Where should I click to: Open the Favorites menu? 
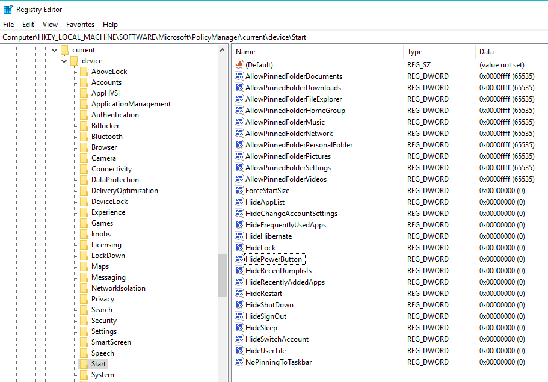(80, 25)
